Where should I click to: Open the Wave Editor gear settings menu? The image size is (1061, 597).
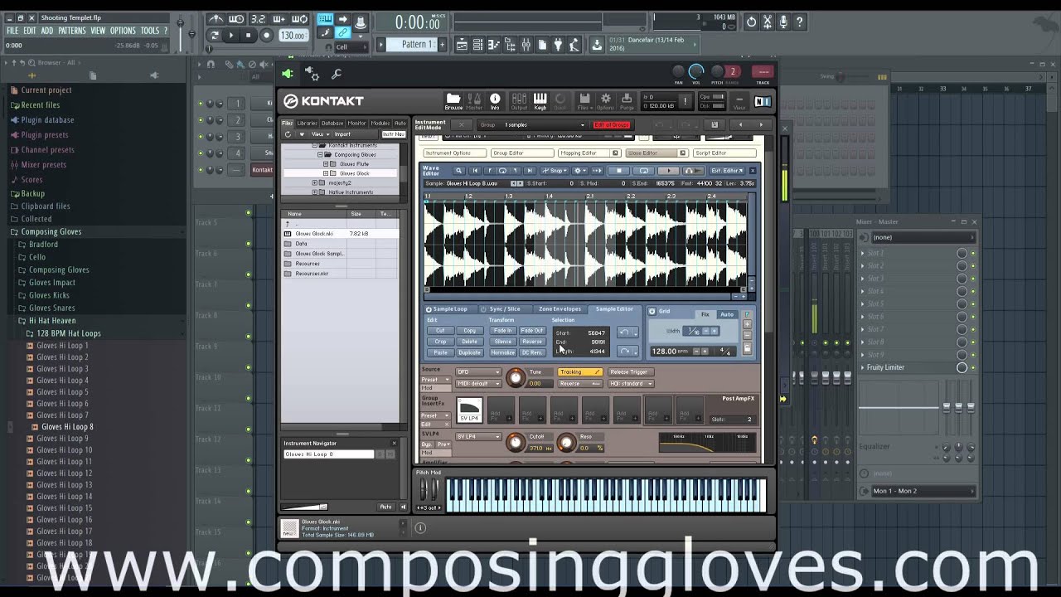(579, 171)
